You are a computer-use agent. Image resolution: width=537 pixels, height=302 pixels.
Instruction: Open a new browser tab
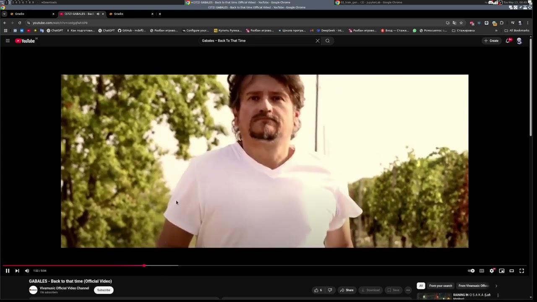point(160,14)
